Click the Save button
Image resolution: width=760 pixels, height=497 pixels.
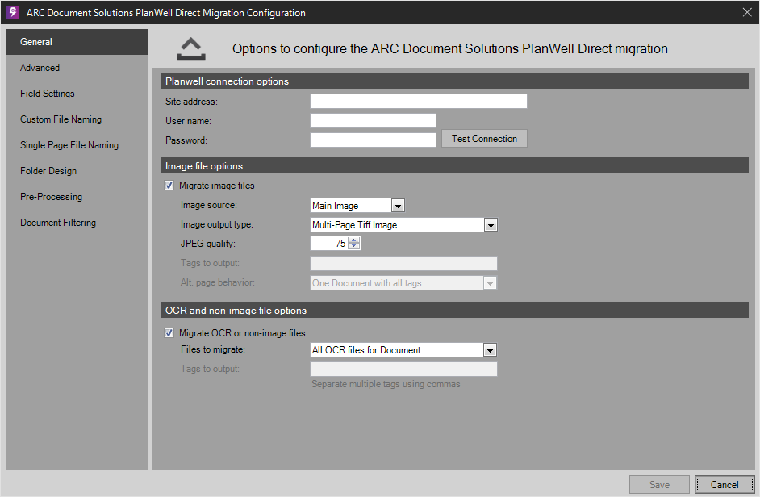(x=659, y=484)
